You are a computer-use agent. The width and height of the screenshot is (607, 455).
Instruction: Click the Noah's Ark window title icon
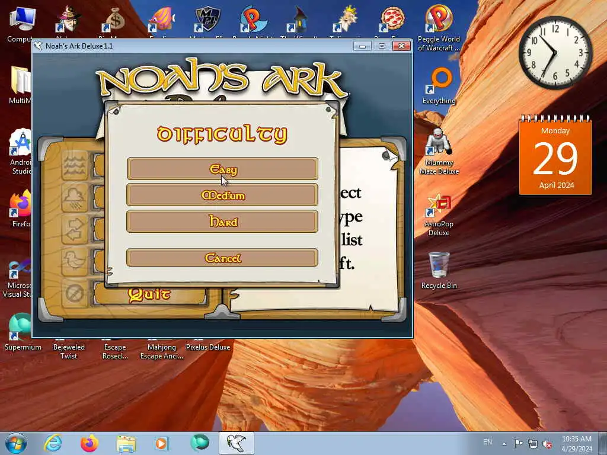[x=39, y=46]
